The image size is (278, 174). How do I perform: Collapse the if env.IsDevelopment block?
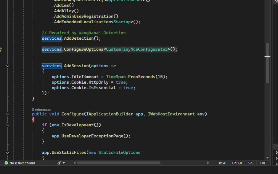pyautogui.click(x=8, y=125)
